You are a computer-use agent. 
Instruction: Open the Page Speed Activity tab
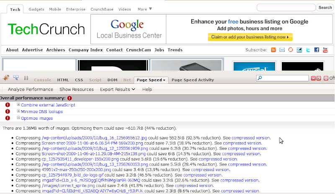pyautogui.click(x=193, y=80)
